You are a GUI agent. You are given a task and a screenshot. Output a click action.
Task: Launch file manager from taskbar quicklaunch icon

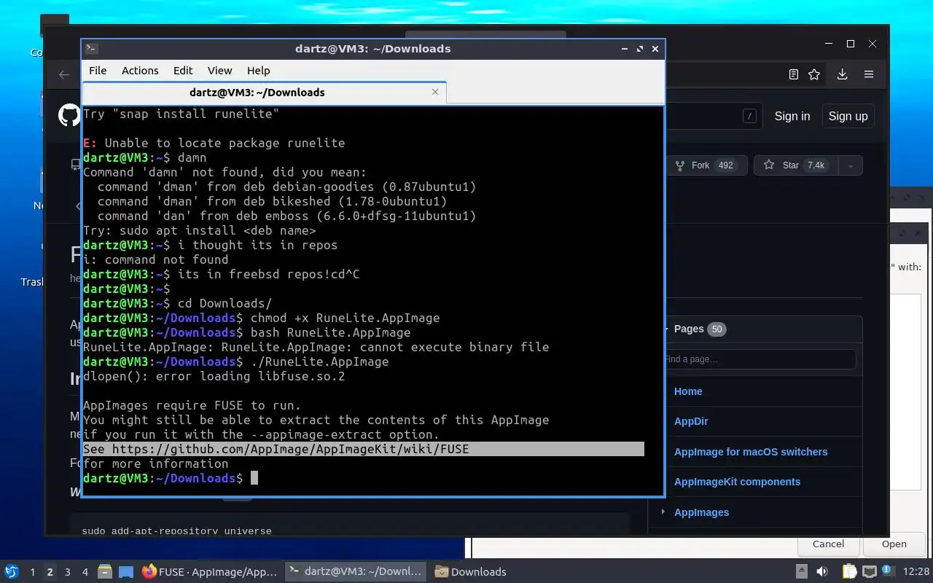[x=105, y=572]
